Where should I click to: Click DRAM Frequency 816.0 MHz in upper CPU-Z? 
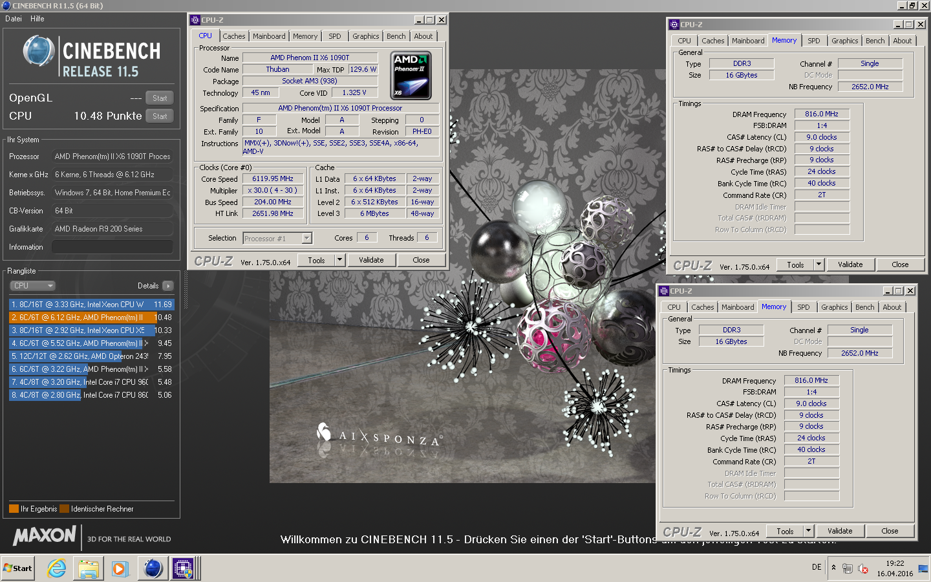coord(822,114)
